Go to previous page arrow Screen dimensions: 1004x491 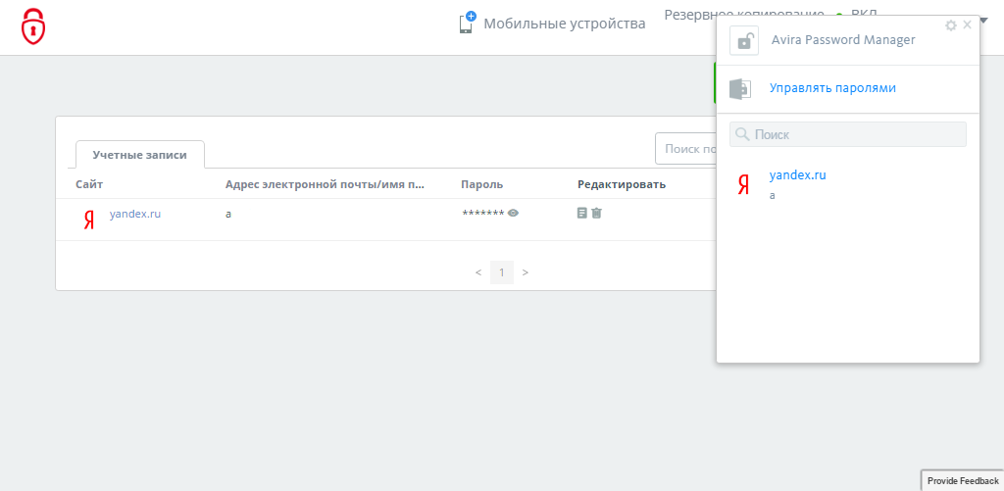point(478,272)
